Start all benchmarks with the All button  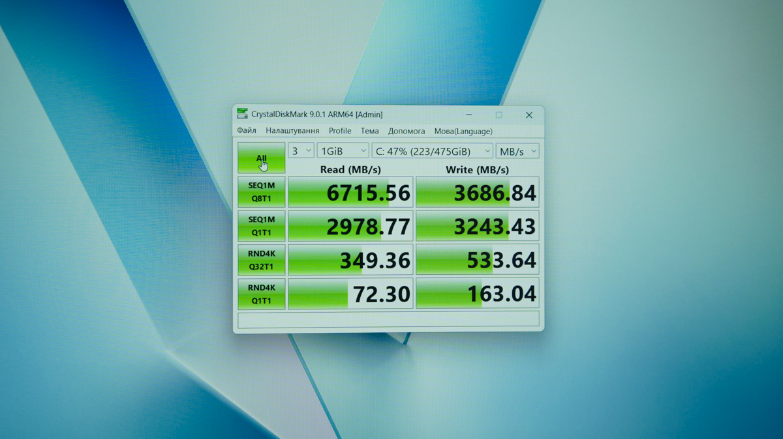point(261,158)
